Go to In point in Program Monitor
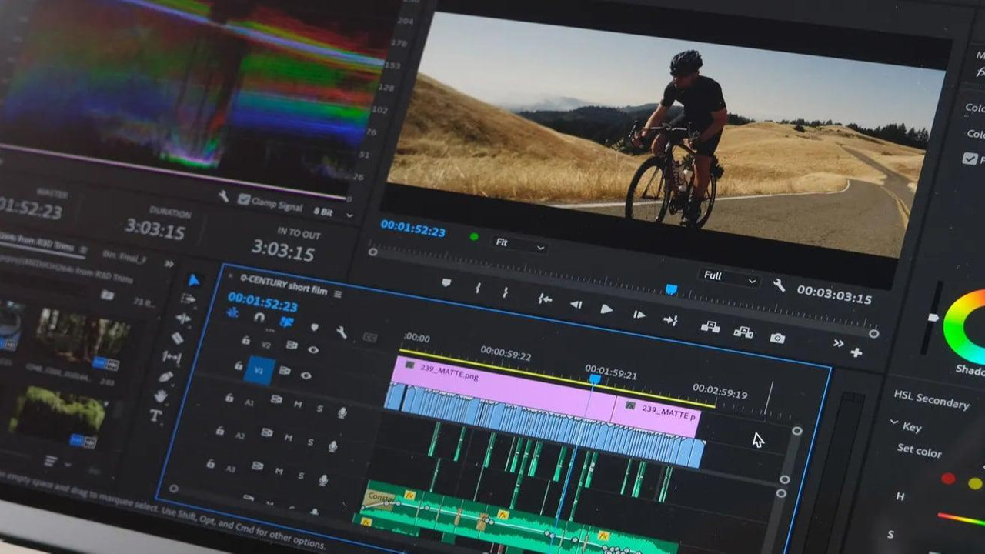 pos(545,299)
